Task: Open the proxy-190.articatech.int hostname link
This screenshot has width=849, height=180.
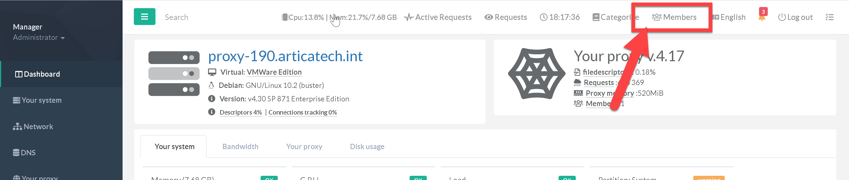Action: (285, 56)
